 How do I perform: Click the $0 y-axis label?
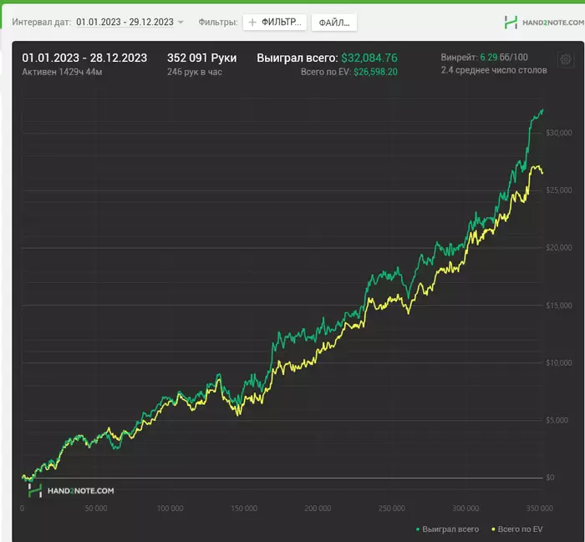pos(550,478)
